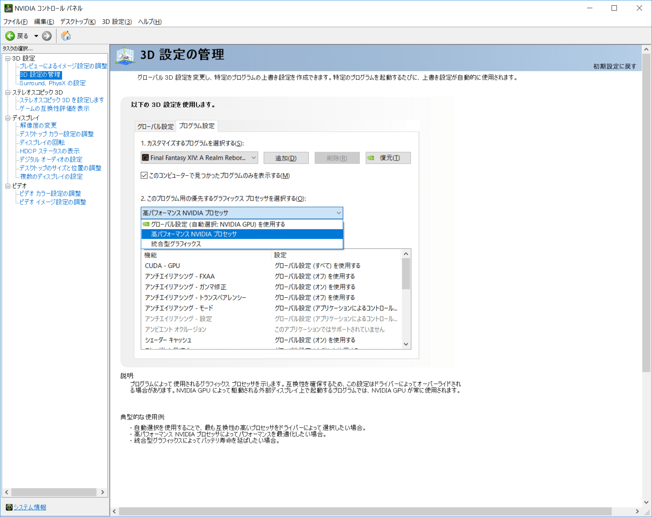Select アンチエイリアシング - トランスペアレンシー row
Viewport: 652px width, 517px height.
pyautogui.click(x=271, y=298)
